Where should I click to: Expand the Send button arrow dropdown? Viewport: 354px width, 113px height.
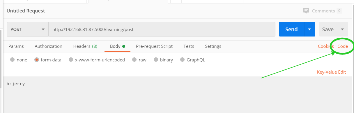(310, 29)
